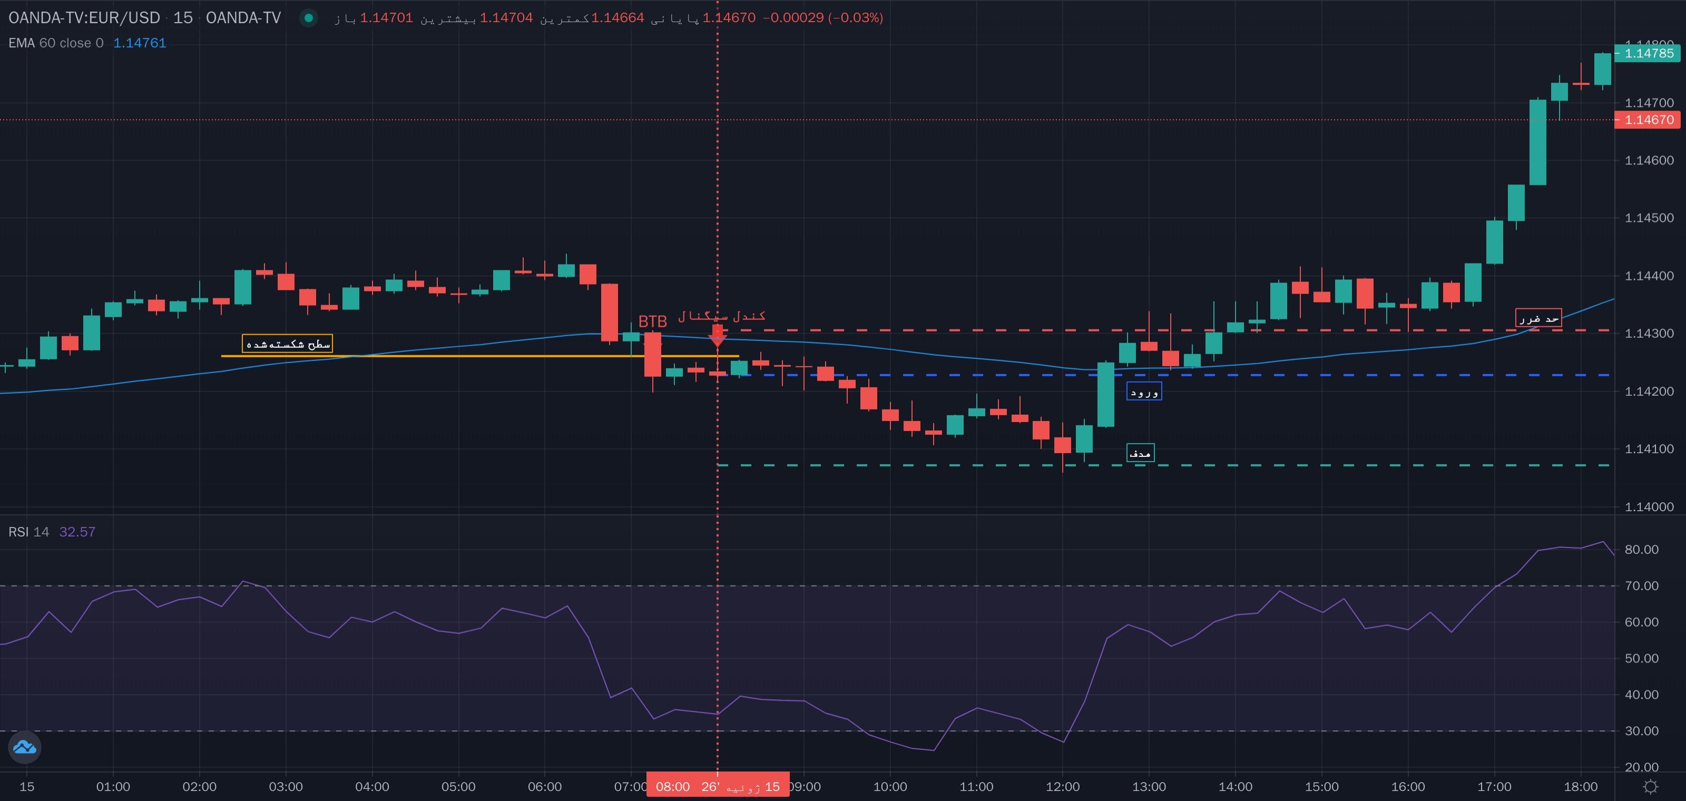
Task: Click the 1.14300 price axis label
Action: tap(1649, 333)
